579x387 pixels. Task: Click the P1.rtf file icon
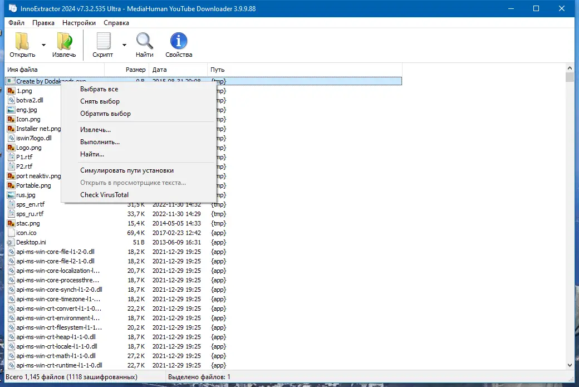coord(11,157)
